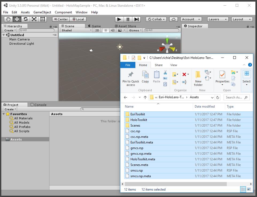The height and width of the screenshot is (197, 257).
Task: Switch to the Asset Store tab
Action: coord(125,26)
